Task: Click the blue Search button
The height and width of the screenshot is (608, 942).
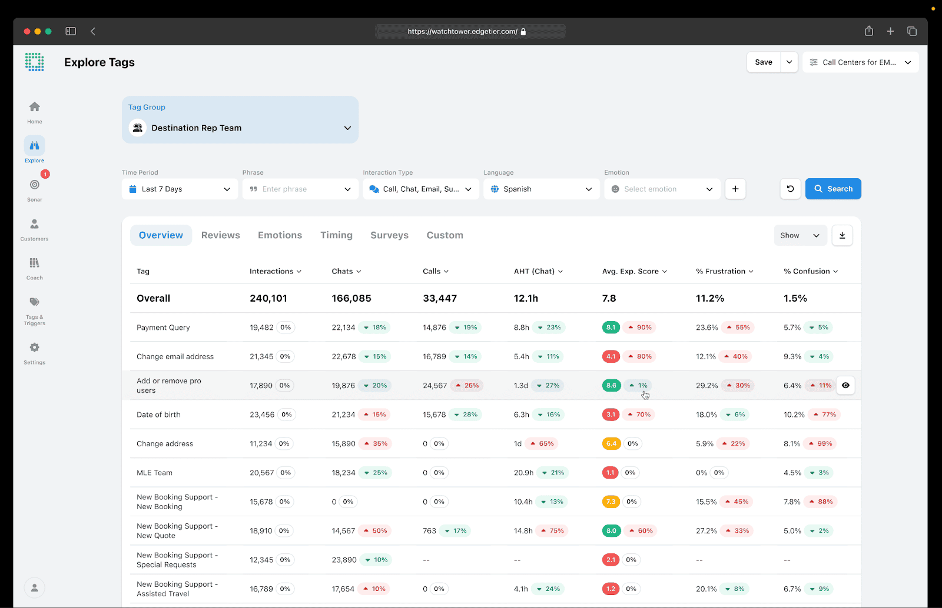Action: (x=832, y=189)
